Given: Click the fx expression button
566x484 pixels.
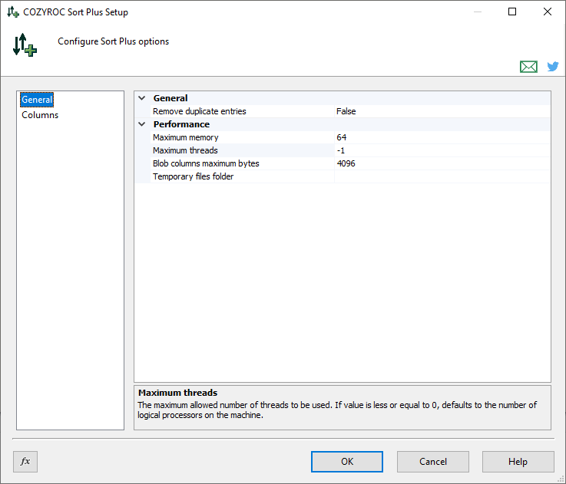Looking at the screenshot, I should pos(25,461).
